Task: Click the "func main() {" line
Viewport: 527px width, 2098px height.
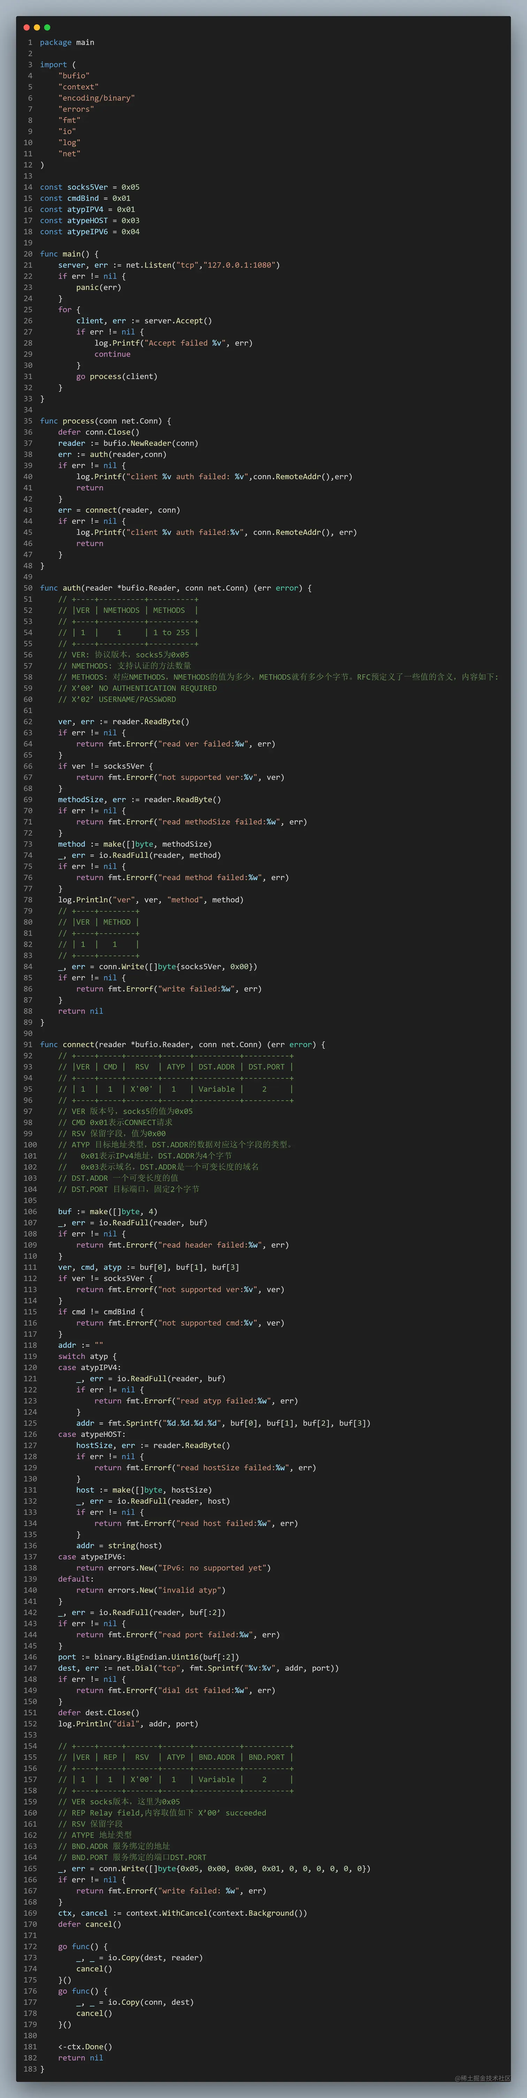Action: coord(69,253)
